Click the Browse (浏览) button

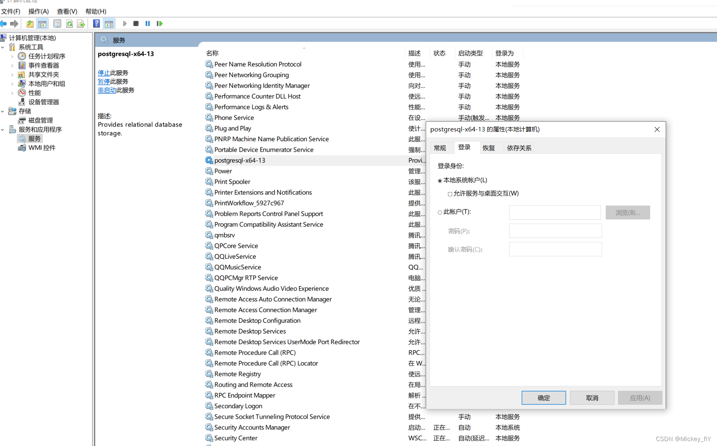point(628,212)
